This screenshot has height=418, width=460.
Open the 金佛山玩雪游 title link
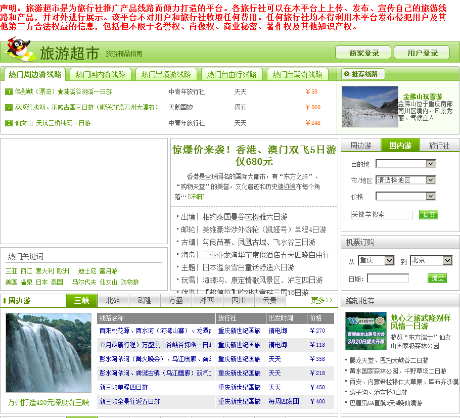point(423,97)
